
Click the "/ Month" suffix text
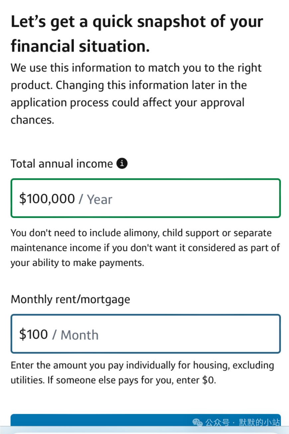(x=75, y=335)
